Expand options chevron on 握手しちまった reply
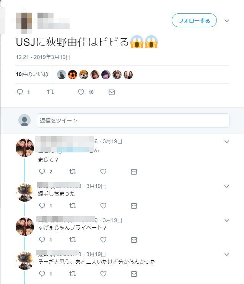Screen dimensions: 244x284 (227, 186)
